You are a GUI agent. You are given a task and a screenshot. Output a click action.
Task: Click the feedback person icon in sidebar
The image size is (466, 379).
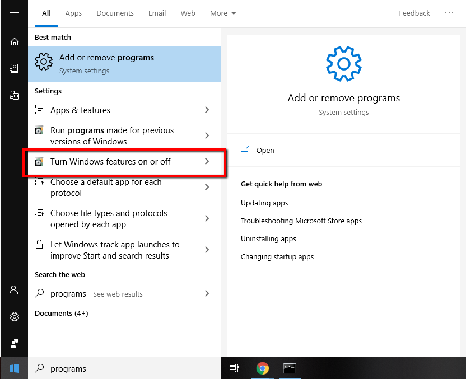pos(14,344)
